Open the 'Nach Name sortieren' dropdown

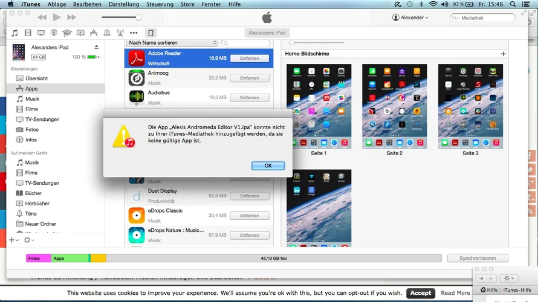pyautogui.click(x=172, y=43)
